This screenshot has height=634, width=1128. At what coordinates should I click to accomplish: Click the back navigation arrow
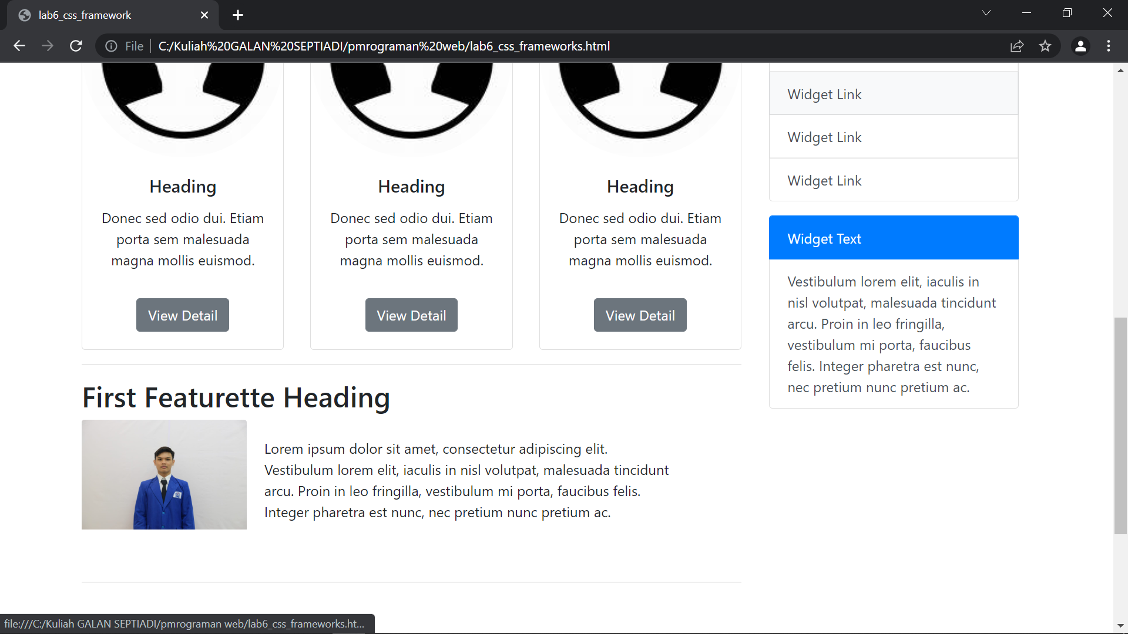click(19, 46)
